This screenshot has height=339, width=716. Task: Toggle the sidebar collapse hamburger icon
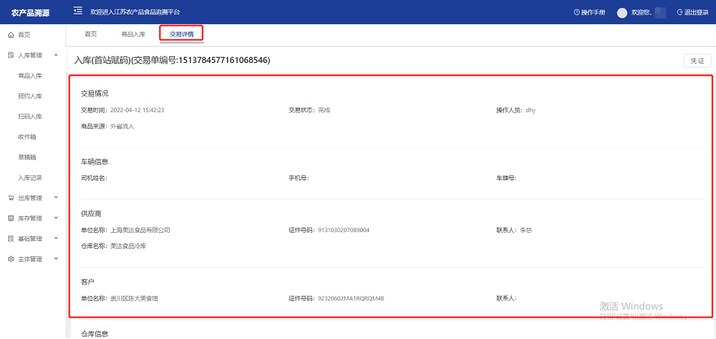click(77, 11)
